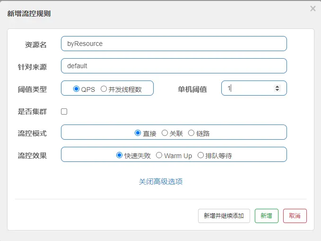Increase 单机阈值 with the up arrow

pos(277,87)
